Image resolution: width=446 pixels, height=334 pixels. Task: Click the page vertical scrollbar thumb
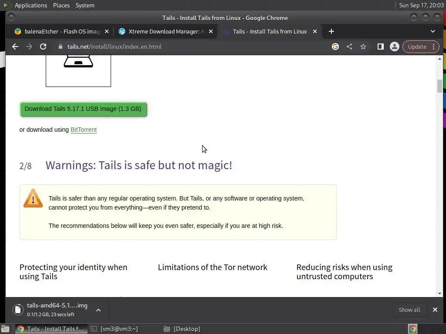click(440, 86)
